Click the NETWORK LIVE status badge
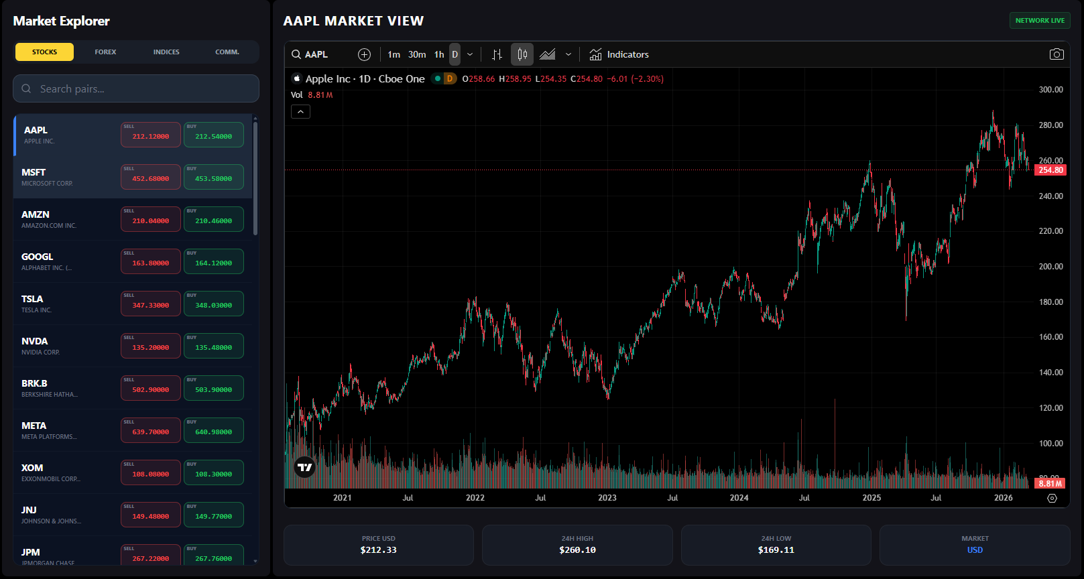Viewport: 1084px width, 579px height. 1040,21
